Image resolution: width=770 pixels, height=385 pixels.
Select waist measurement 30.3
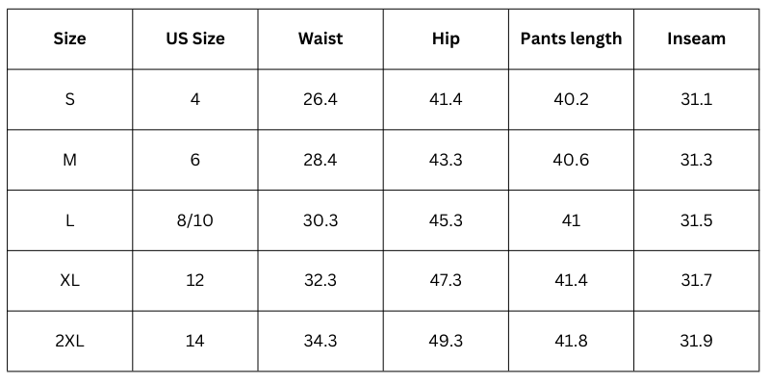(321, 220)
